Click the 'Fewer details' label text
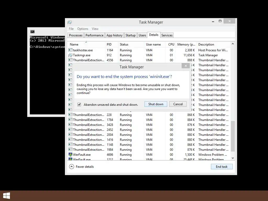 pos(85,167)
